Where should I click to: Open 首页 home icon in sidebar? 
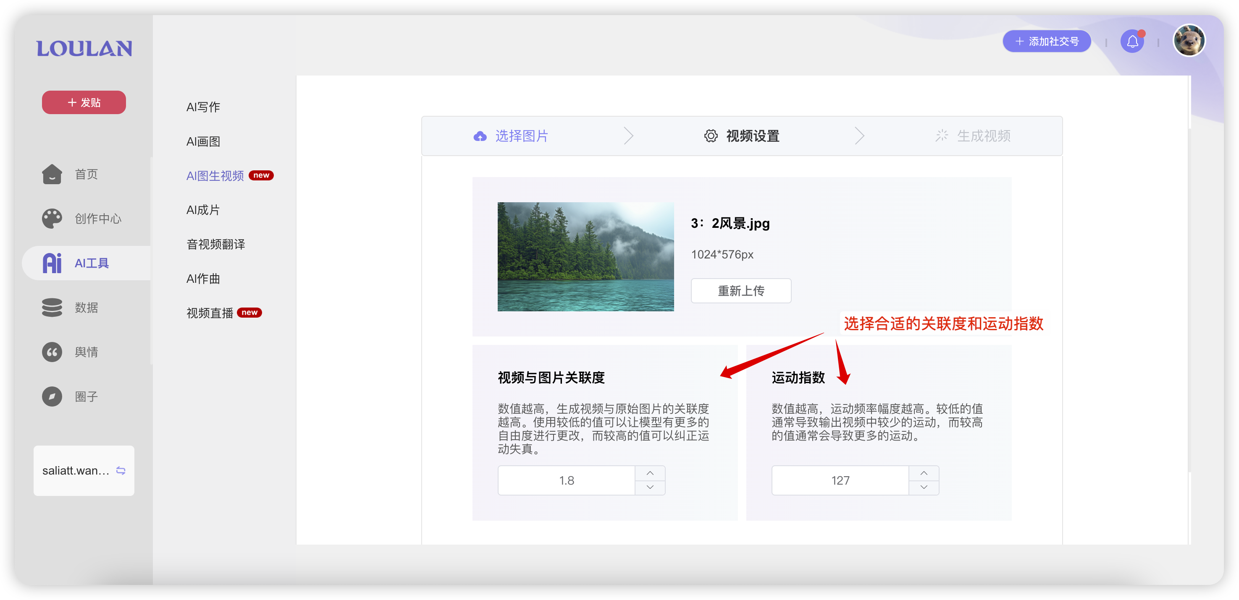click(52, 174)
